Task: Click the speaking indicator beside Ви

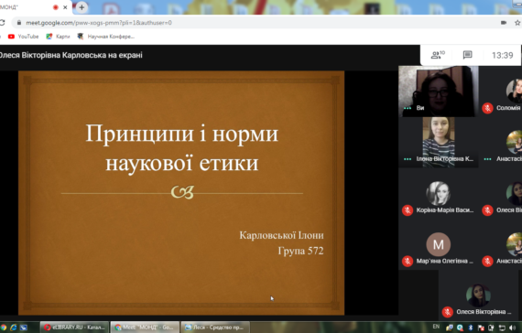Action: point(408,108)
